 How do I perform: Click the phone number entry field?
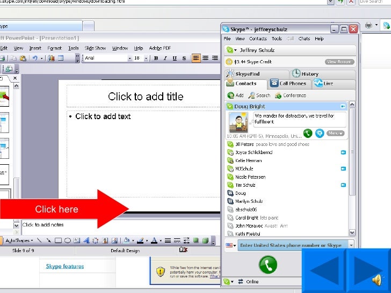point(293,245)
